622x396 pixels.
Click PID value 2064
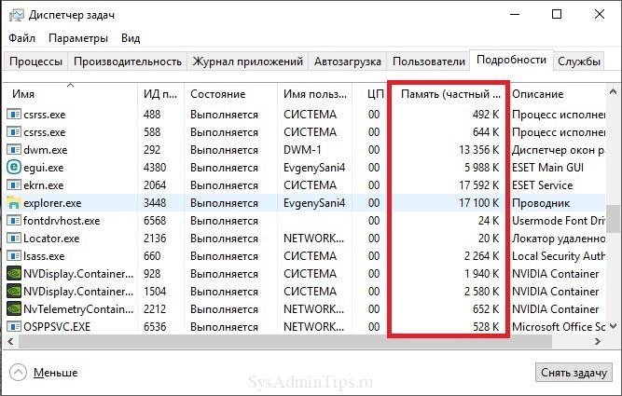coord(155,185)
